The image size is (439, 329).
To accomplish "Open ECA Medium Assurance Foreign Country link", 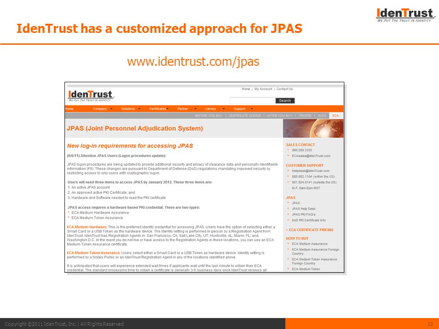I will click(x=315, y=251).
